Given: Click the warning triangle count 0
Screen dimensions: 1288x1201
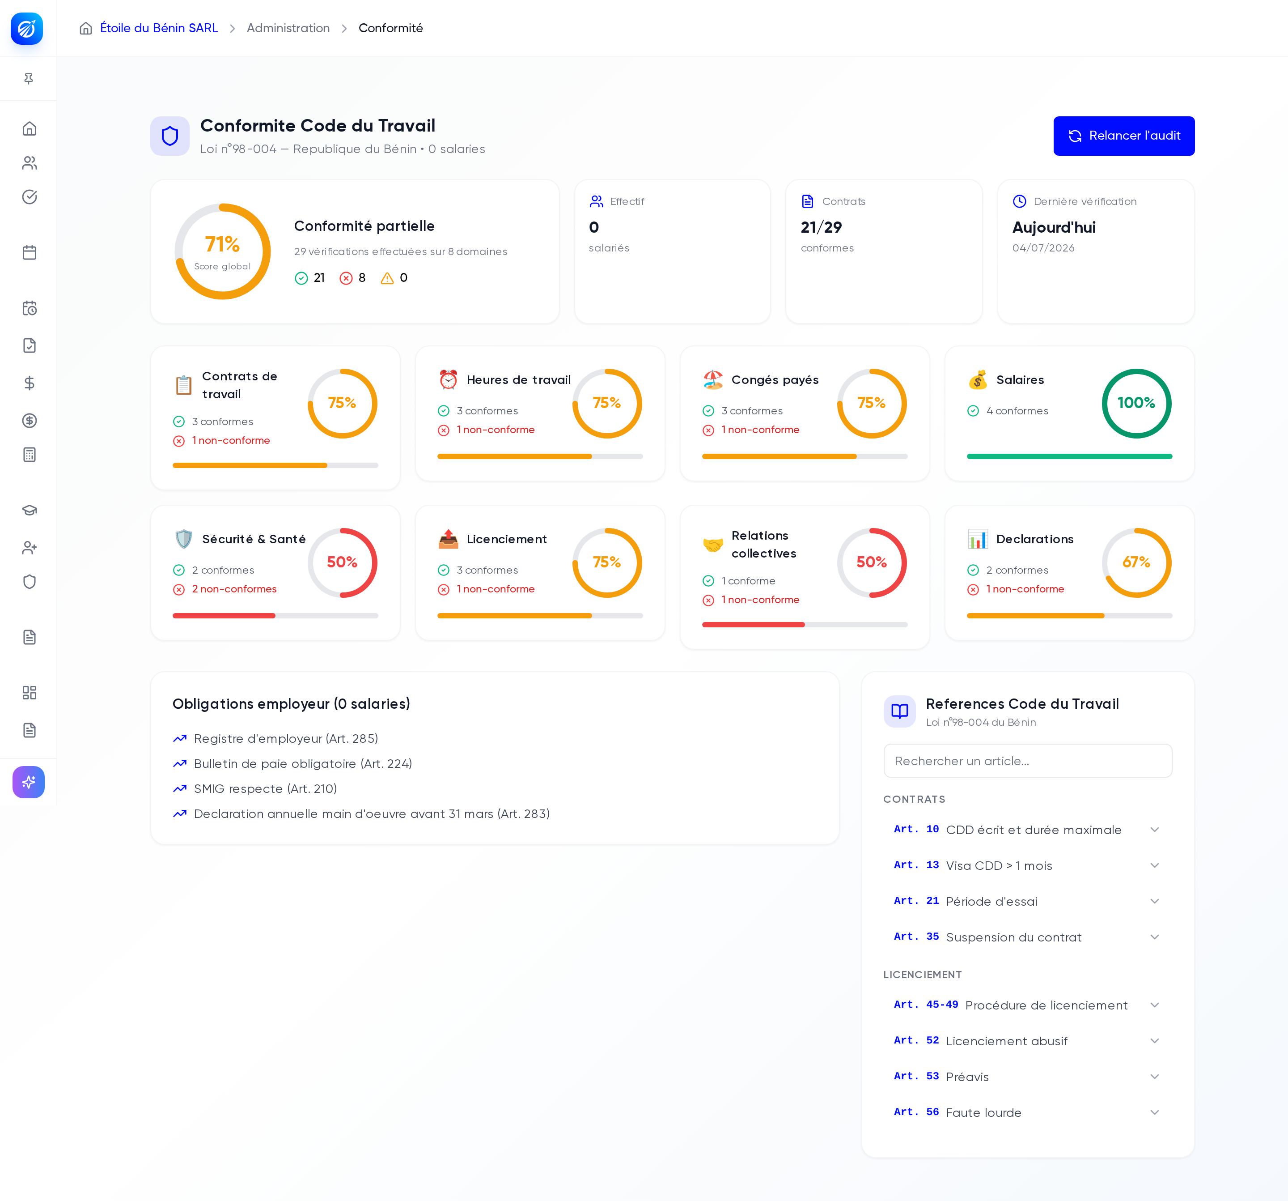Looking at the screenshot, I should 394,278.
